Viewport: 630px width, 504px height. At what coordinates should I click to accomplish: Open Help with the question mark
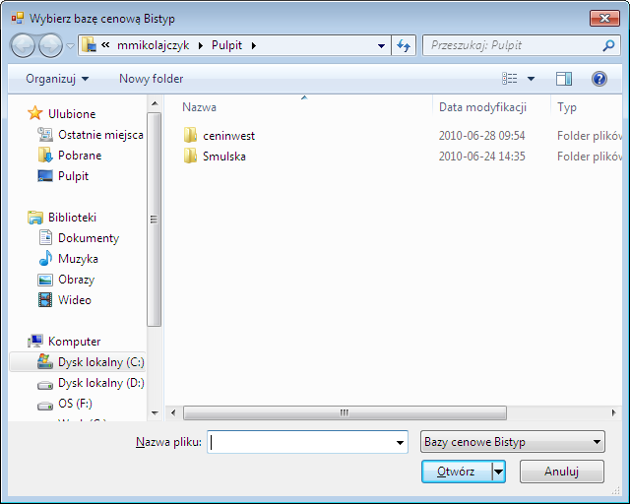[599, 79]
